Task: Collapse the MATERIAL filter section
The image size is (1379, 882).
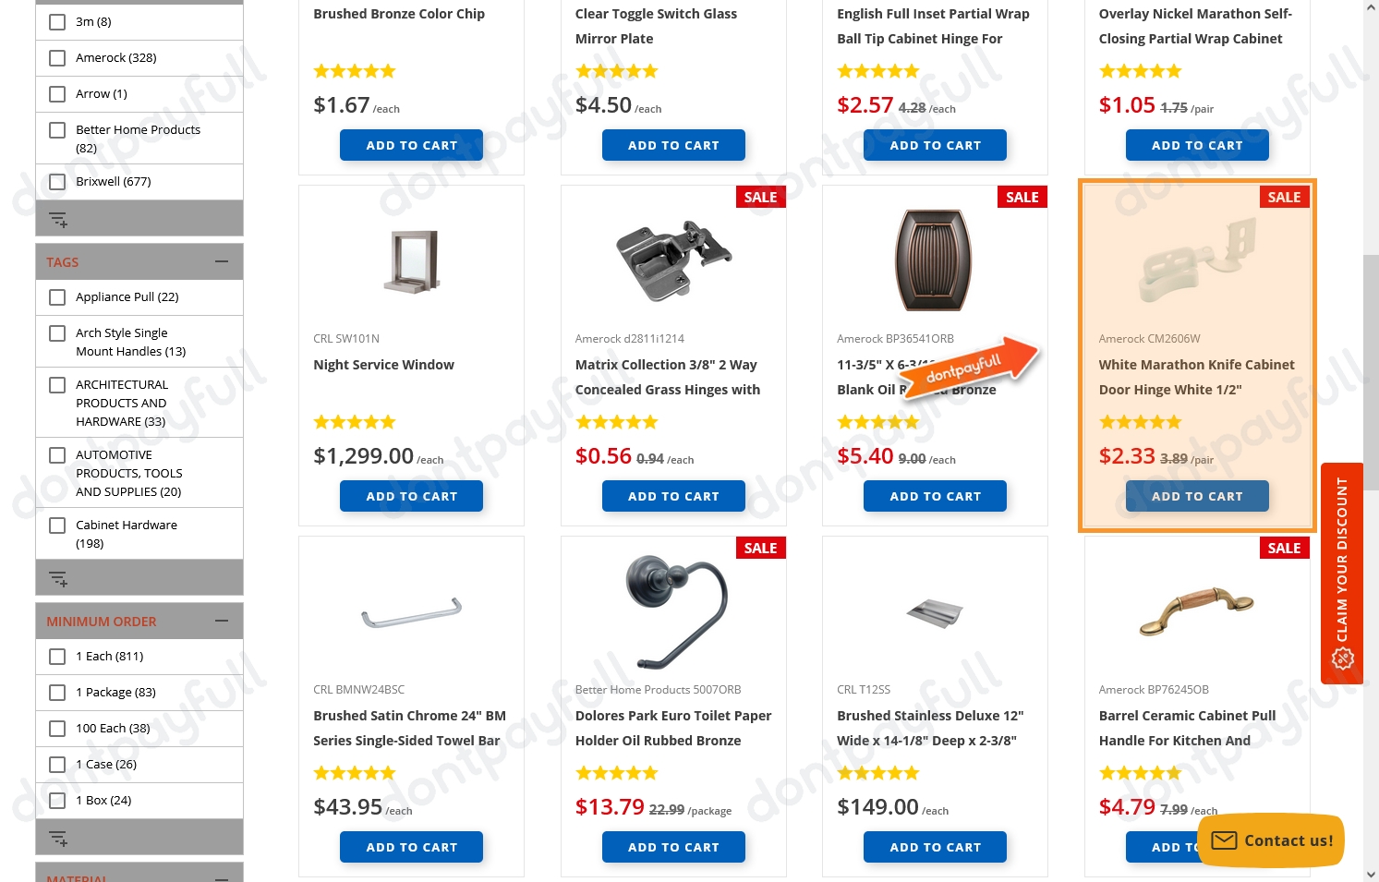Action: click(x=222, y=877)
